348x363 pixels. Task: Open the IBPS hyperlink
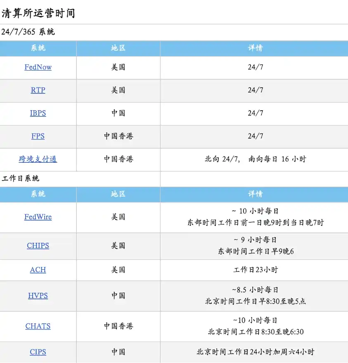coord(38,113)
